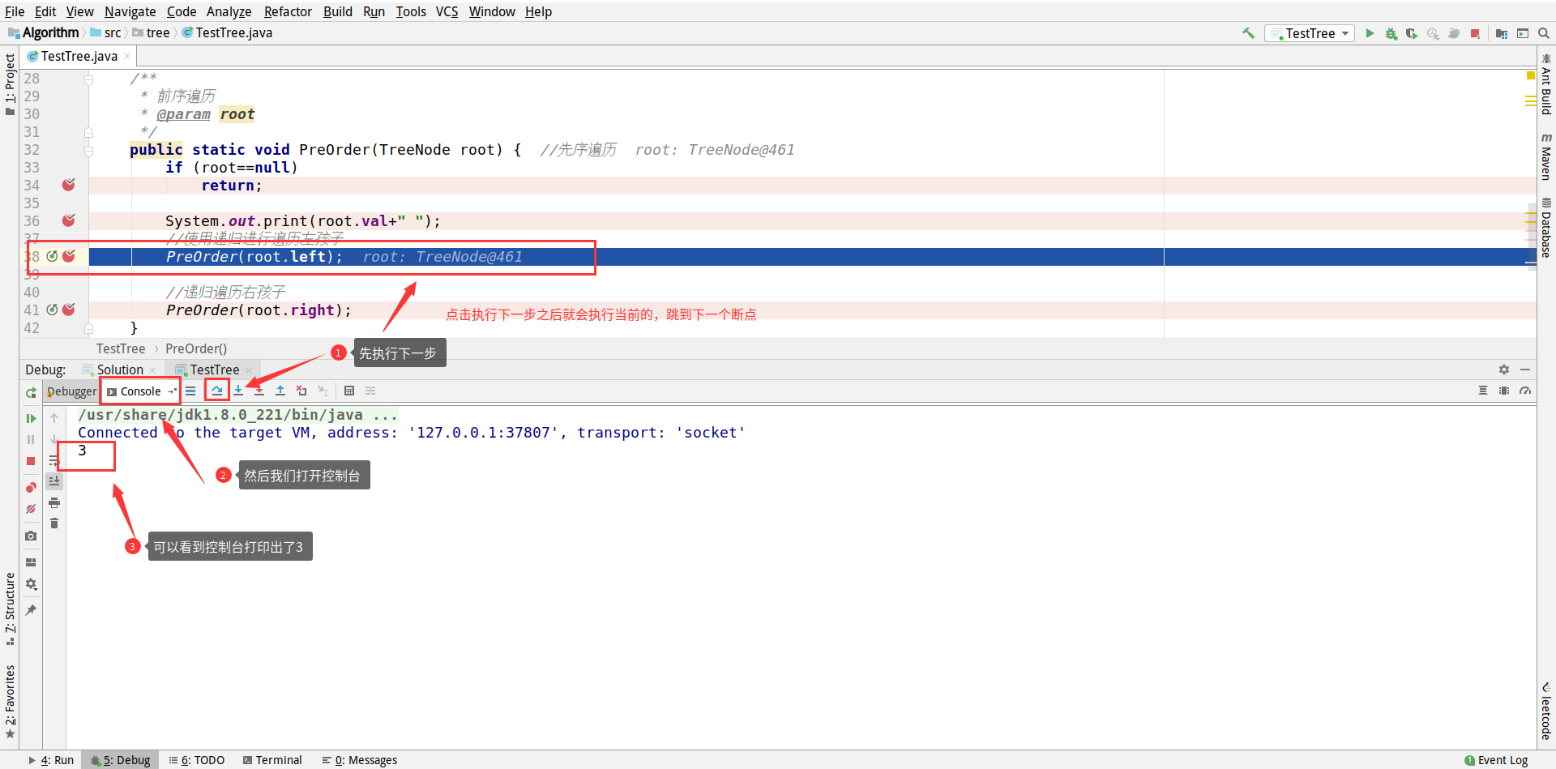This screenshot has width=1556, height=769.
Task: Select the Solution debug session tab
Action: 119,370
